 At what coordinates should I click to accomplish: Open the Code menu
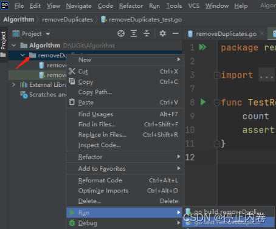[105, 6]
